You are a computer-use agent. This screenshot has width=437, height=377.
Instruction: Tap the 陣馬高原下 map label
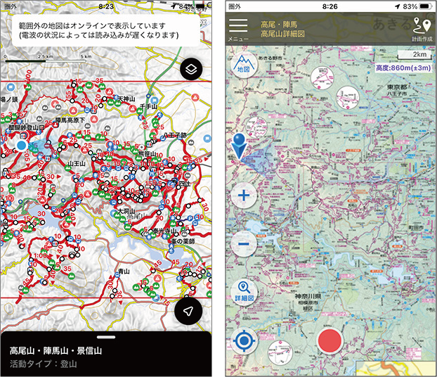pos(70,120)
